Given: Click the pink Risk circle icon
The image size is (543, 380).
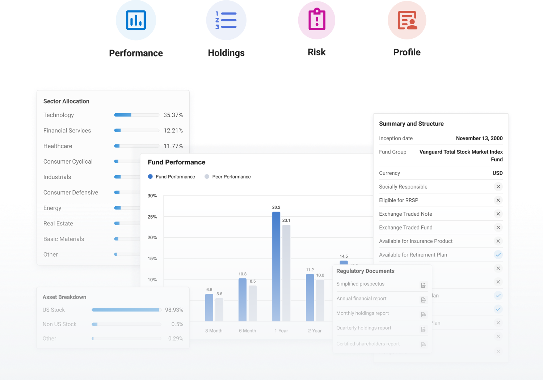Looking at the screenshot, I should click(316, 20).
